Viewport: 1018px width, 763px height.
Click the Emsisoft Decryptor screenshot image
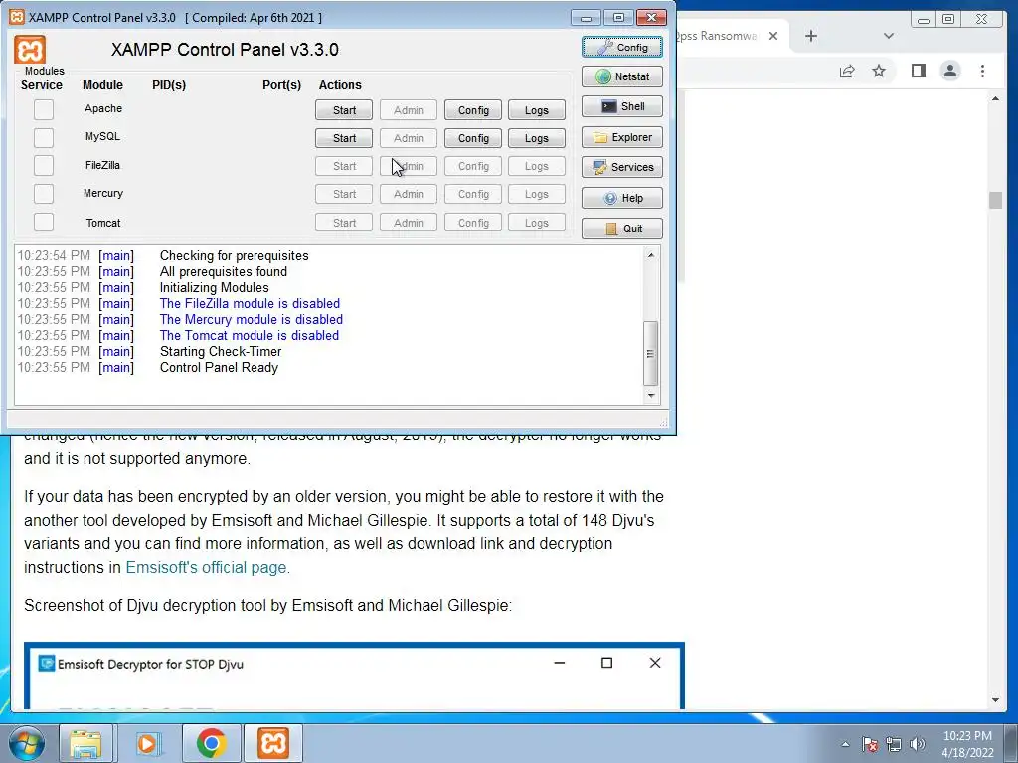click(355, 676)
